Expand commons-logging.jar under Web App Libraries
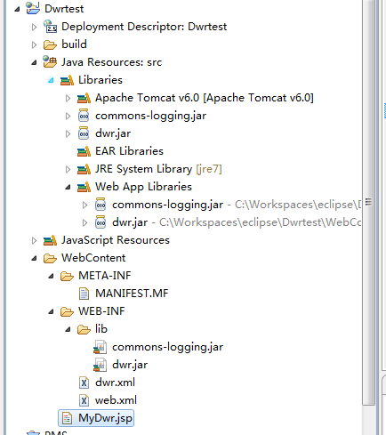The height and width of the screenshot is (435, 386). tap(84, 205)
